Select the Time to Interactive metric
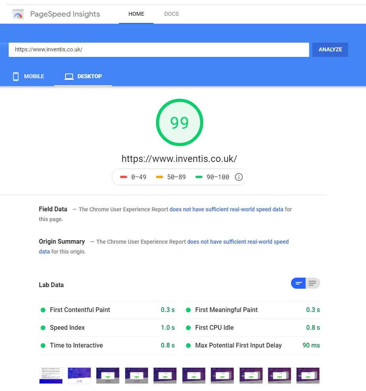366x391 pixels. tap(107, 345)
